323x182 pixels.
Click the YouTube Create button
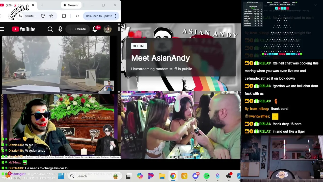(77, 29)
